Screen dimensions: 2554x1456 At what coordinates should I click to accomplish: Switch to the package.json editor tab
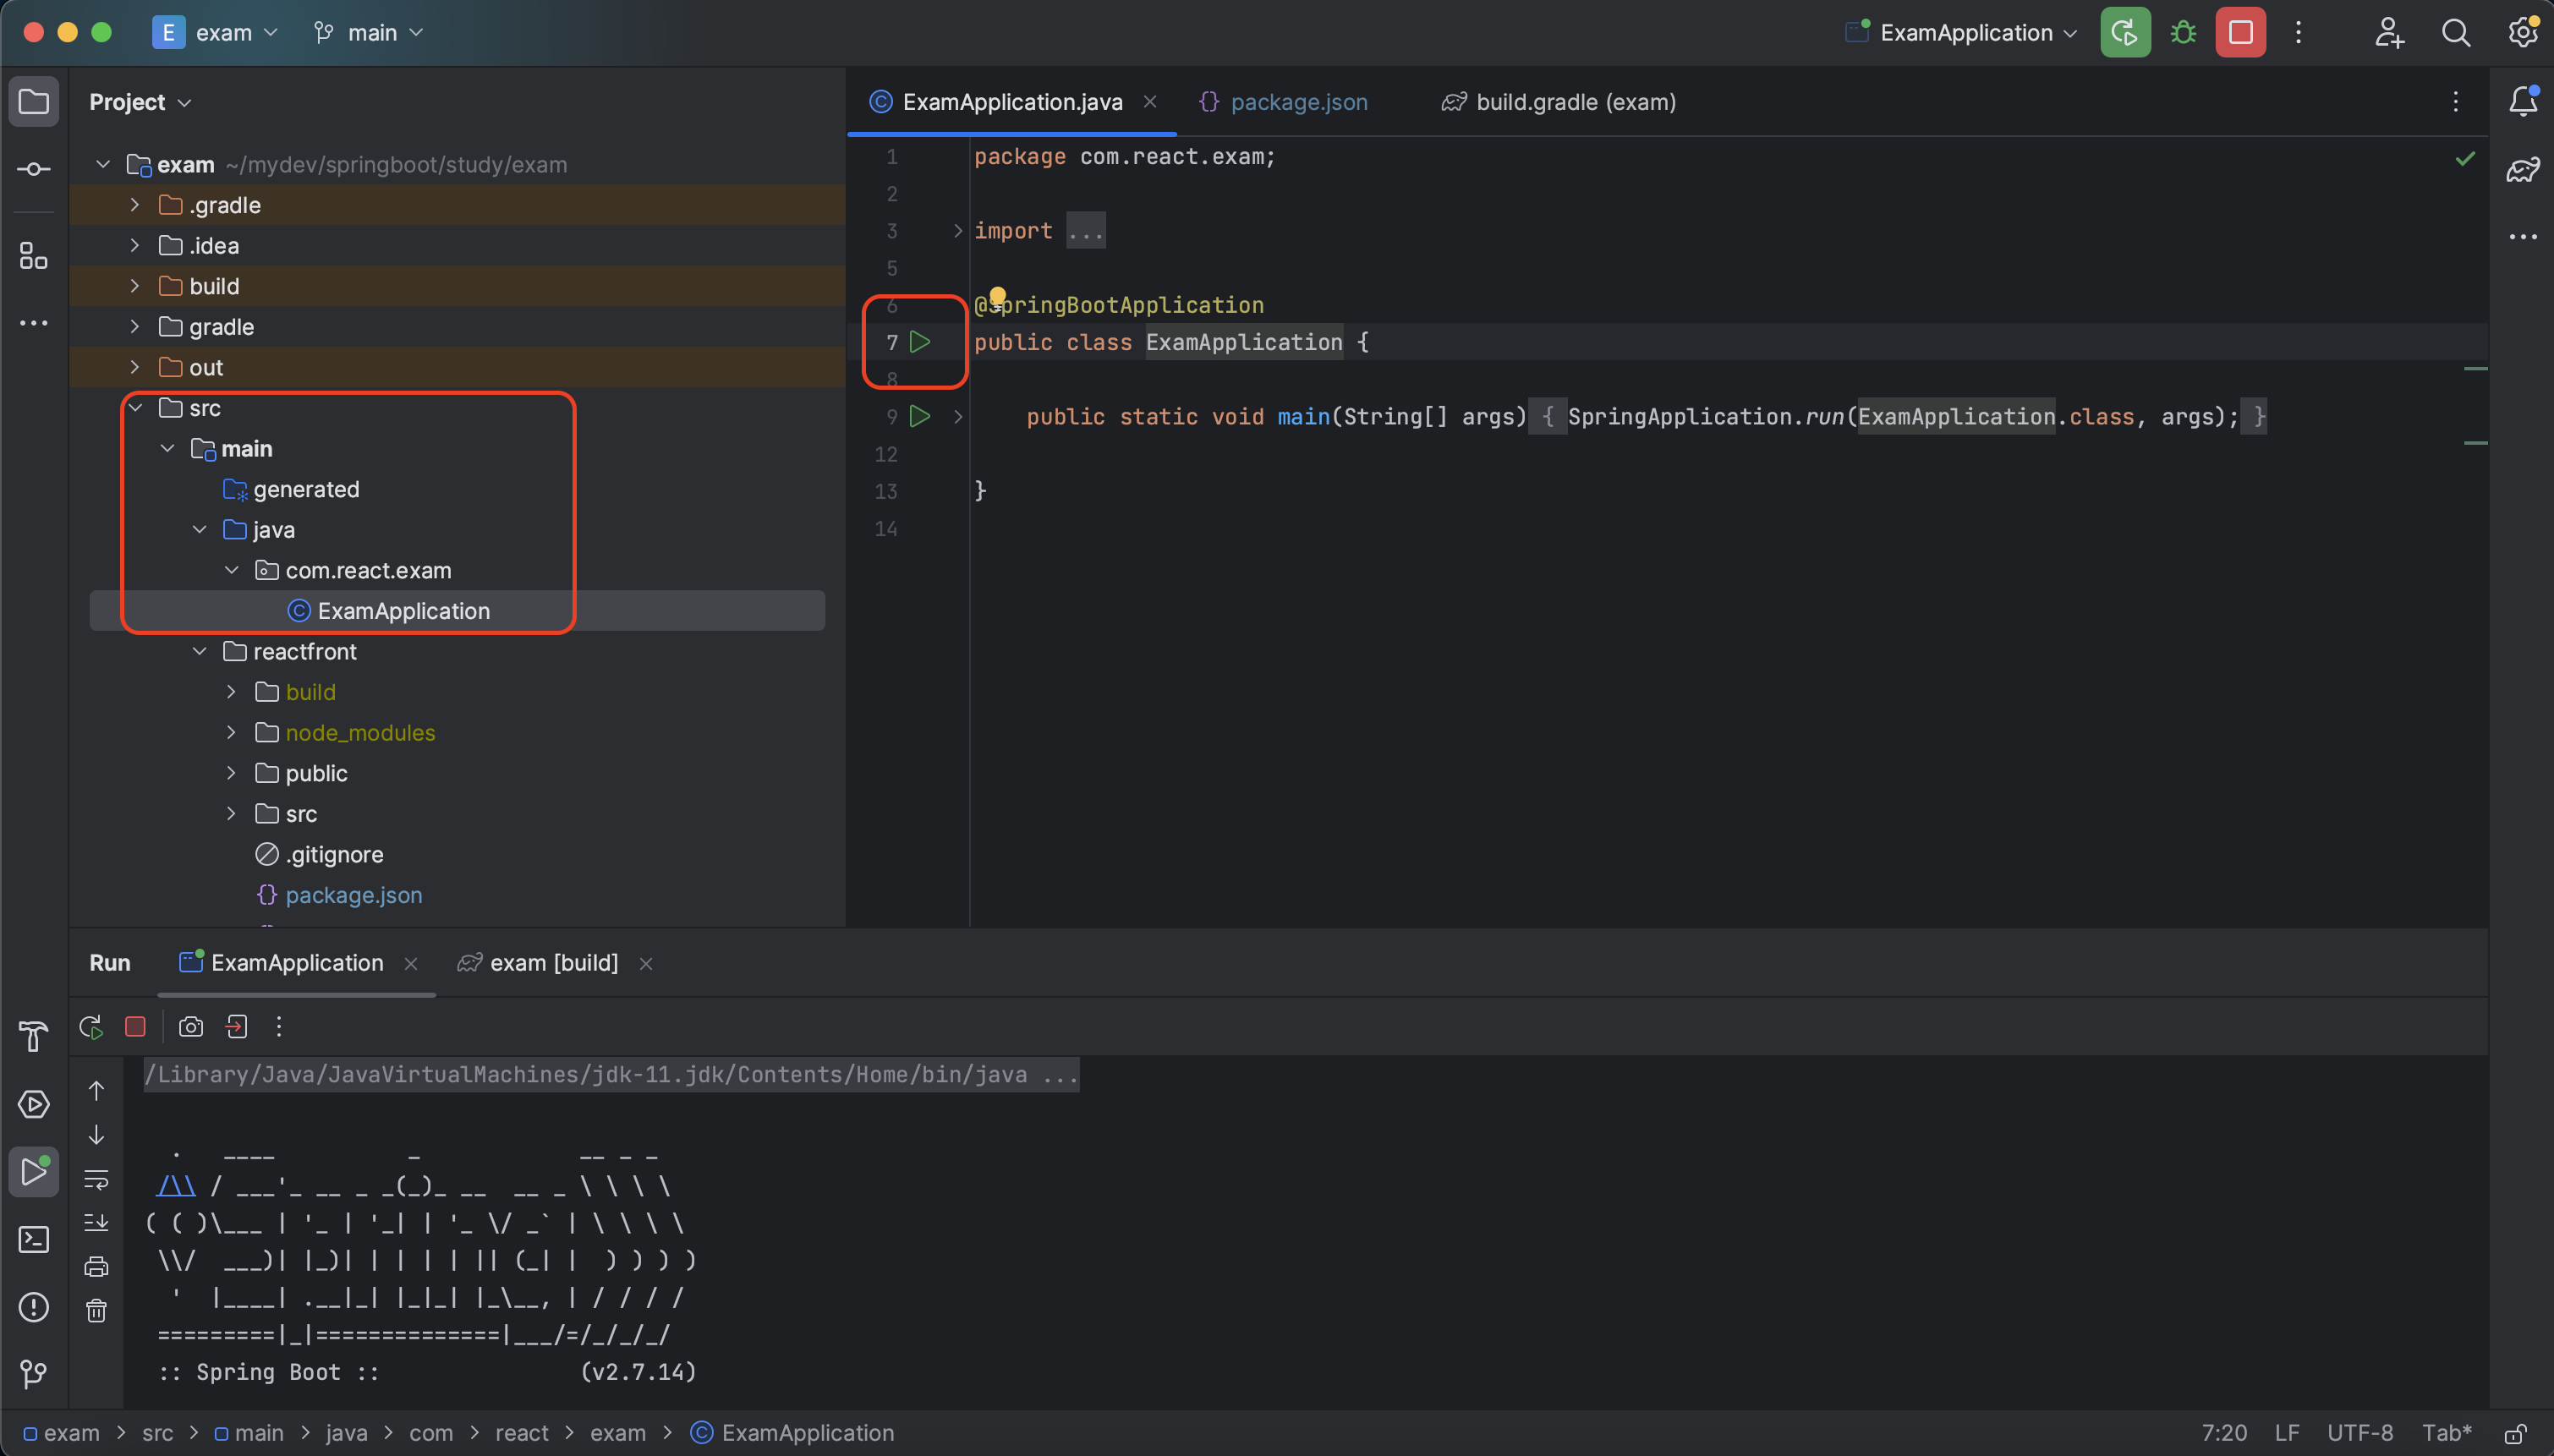1298,102
